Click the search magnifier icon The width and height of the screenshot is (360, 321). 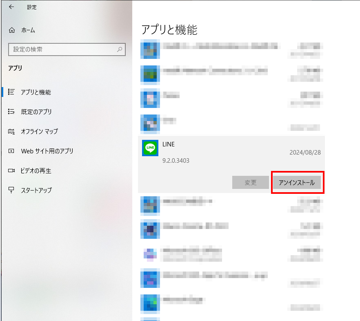(119, 49)
